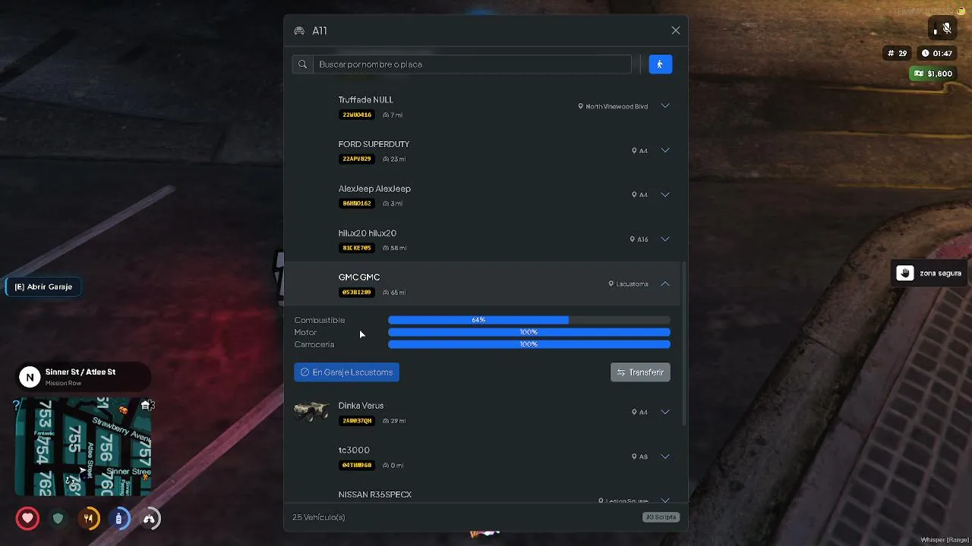Click the N compass indicator icon

click(x=30, y=377)
